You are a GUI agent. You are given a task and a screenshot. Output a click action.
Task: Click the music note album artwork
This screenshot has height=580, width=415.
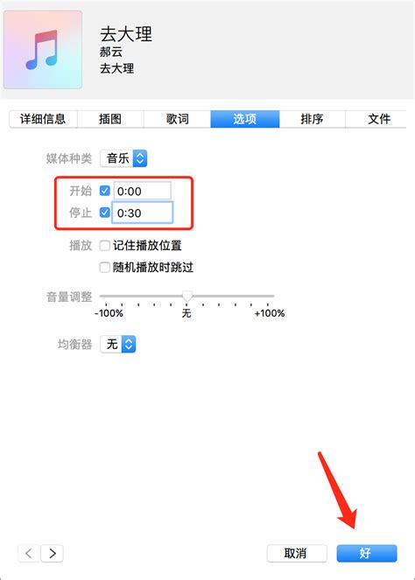point(43,50)
